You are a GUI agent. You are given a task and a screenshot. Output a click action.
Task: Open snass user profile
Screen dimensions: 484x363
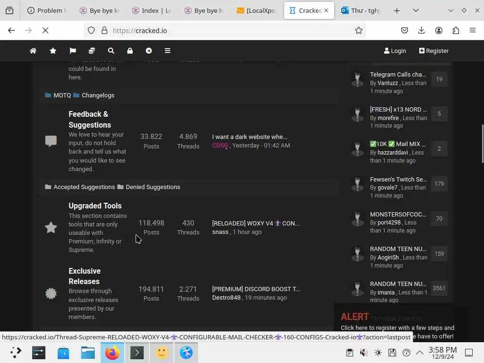220,232
